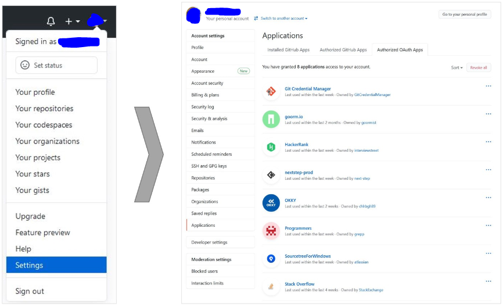
Task: Click the SourcetreeForWindows app icon
Action: click(x=271, y=259)
